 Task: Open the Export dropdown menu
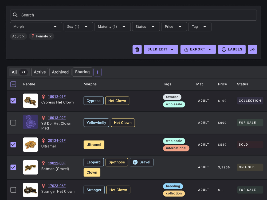click(198, 49)
